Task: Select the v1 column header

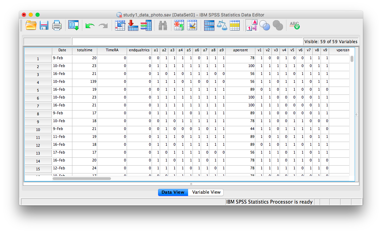Action: point(259,50)
